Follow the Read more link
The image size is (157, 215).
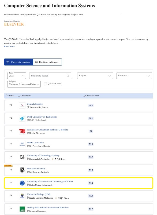pos(9,46)
